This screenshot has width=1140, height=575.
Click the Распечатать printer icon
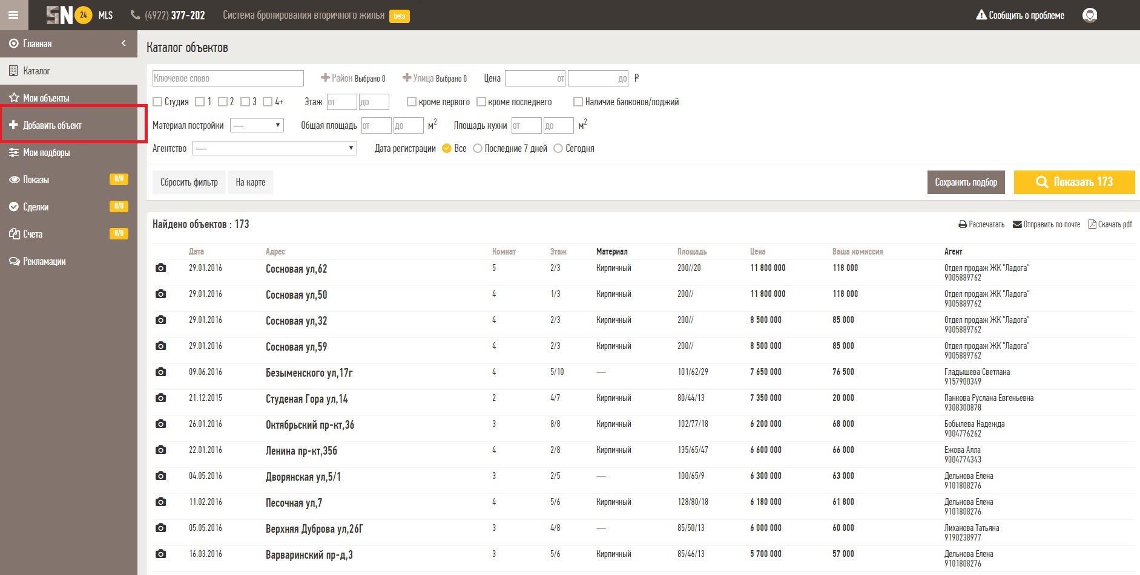(x=963, y=224)
